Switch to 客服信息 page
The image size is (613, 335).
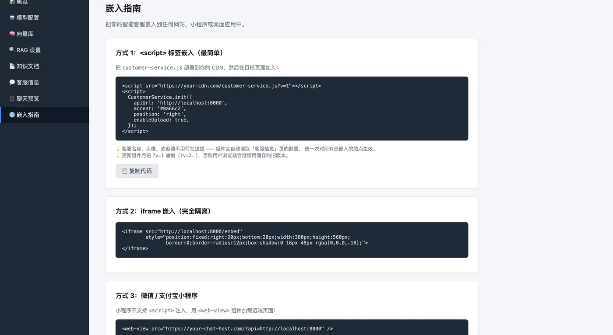44,82
